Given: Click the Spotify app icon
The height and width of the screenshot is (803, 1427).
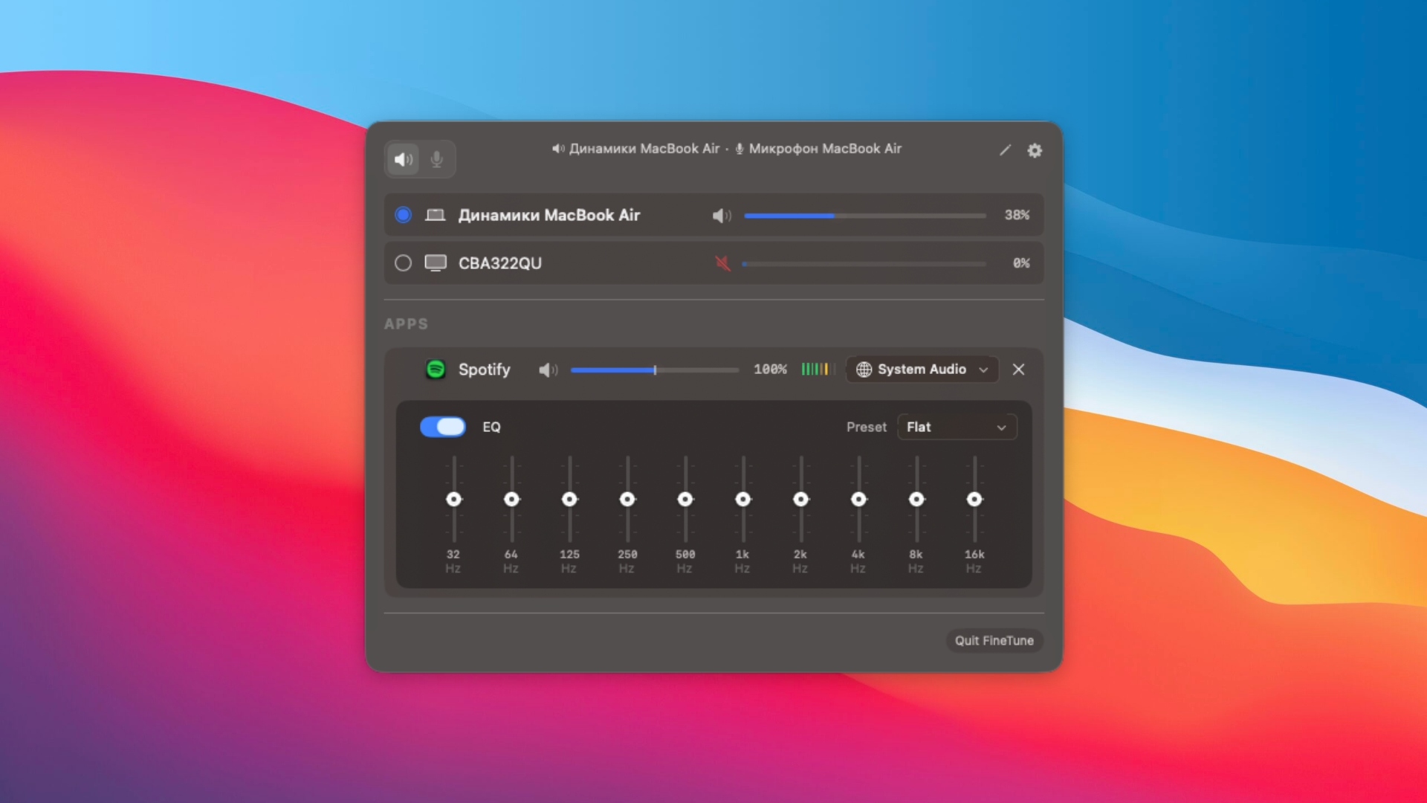Looking at the screenshot, I should click(x=436, y=370).
